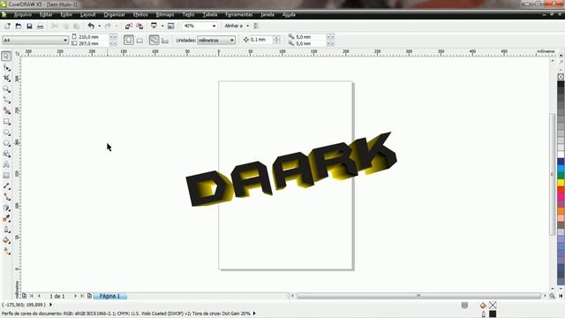Go to the first page arrow
The image size is (565, 318).
click(x=32, y=296)
